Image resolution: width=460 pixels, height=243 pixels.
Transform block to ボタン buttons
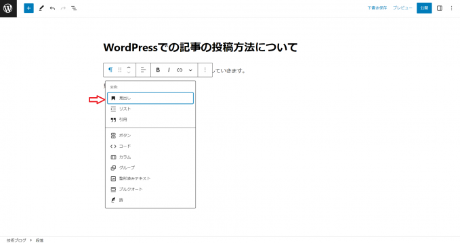[x=150, y=136]
